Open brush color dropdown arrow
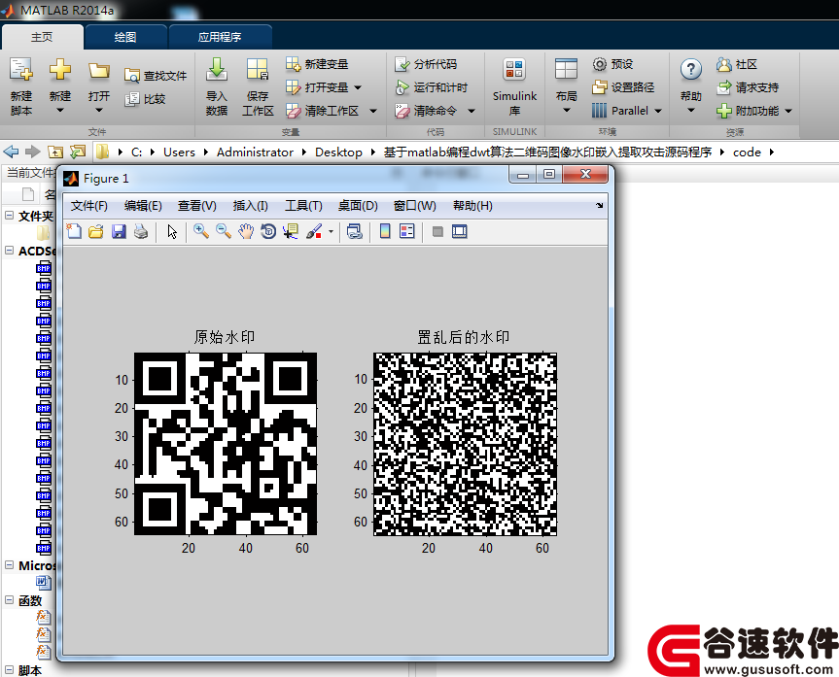Image resolution: width=839 pixels, height=677 pixels. pyautogui.click(x=331, y=232)
